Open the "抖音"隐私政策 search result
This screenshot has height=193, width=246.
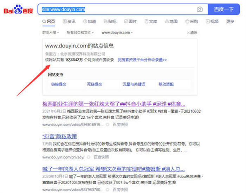point(59,136)
